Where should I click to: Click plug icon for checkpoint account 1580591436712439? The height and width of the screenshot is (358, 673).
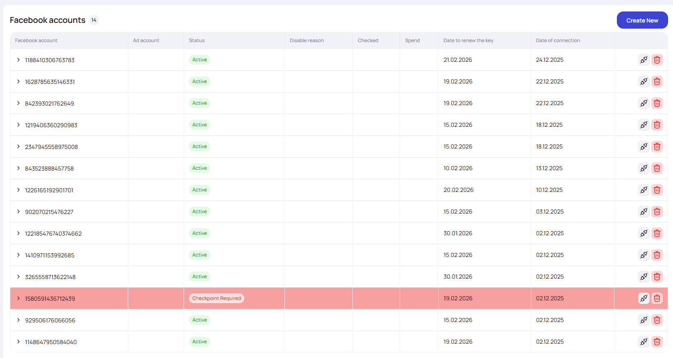644,298
